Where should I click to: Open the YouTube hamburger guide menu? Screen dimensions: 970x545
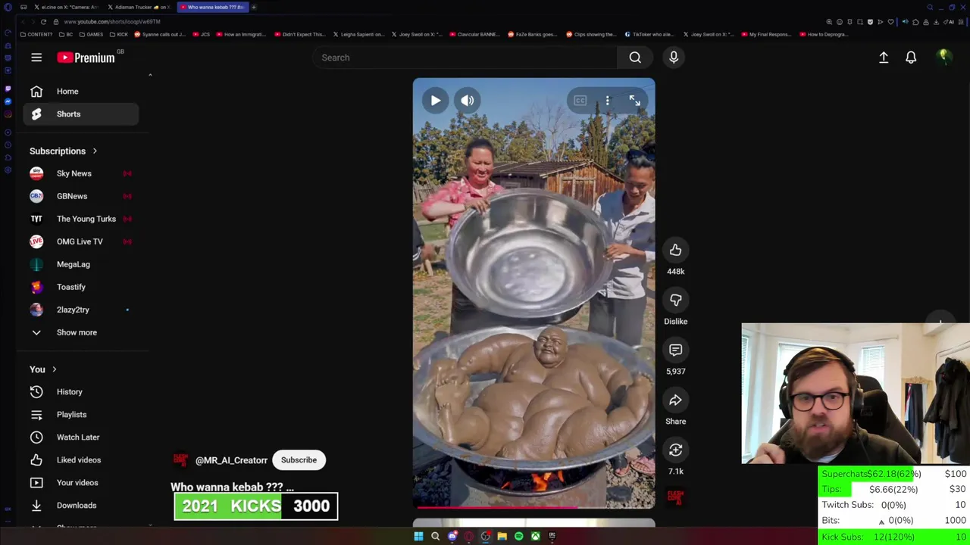click(x=36, y=58)
